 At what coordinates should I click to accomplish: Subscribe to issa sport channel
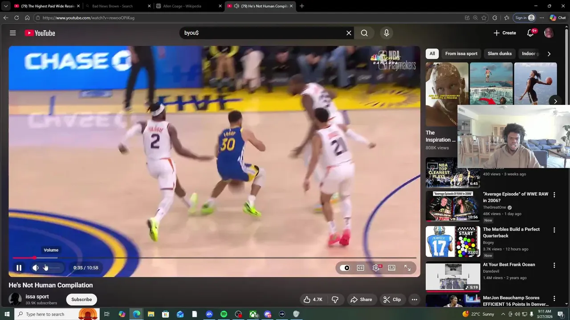[x=81, y=300]
